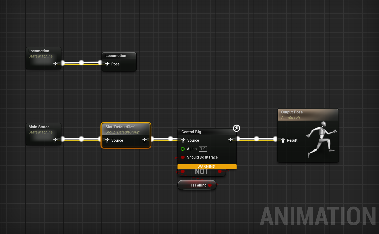The image size is (379, 234).
Task: Click the Should Do IKTrace label
Action: (x=202, y=157)
